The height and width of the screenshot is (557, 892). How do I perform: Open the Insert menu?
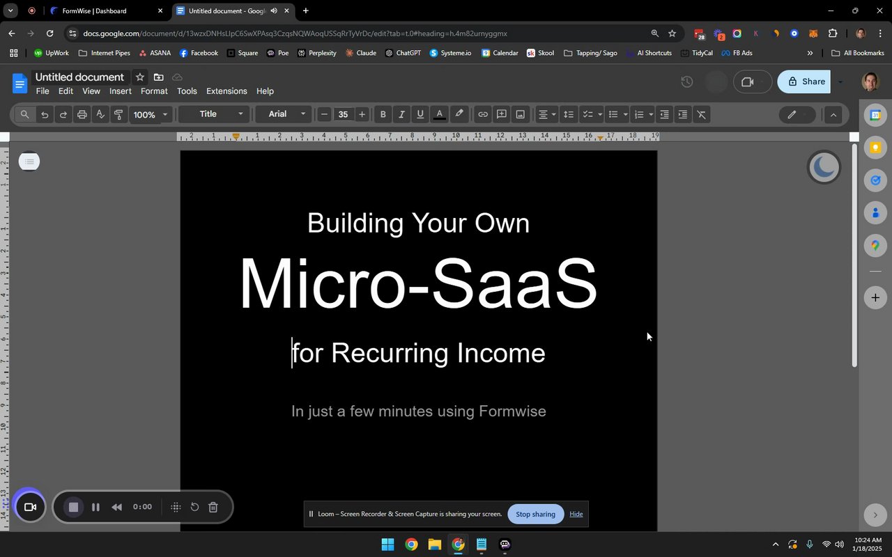[x=120, y=91]
